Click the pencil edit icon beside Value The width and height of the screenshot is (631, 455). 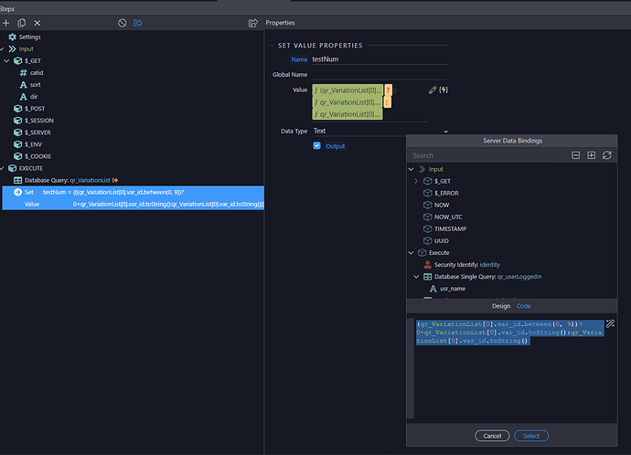tap(433, 90)
